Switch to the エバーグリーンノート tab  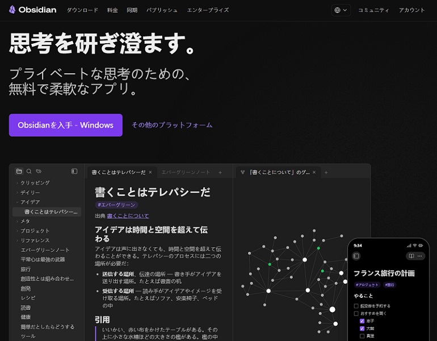coord(185,172)
